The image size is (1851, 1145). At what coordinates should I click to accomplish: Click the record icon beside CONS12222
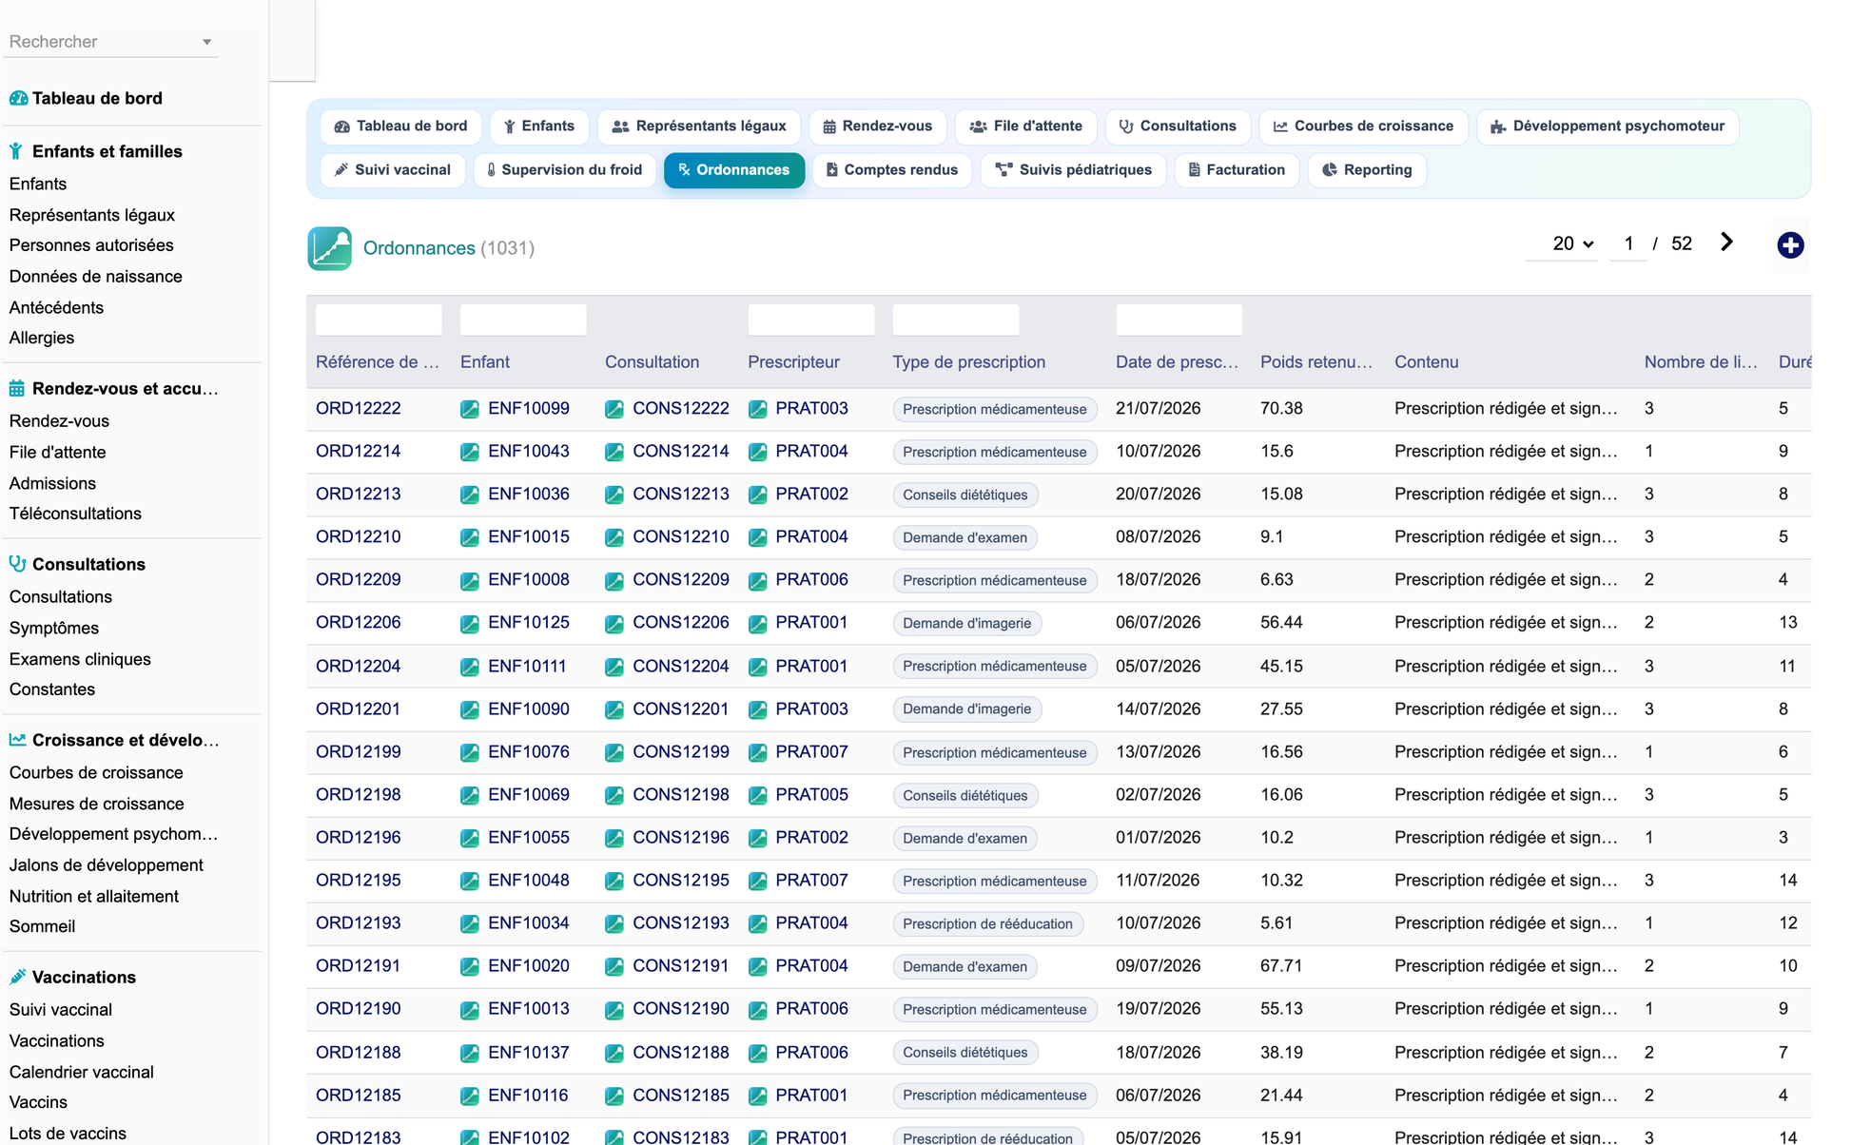click(614, 409)
